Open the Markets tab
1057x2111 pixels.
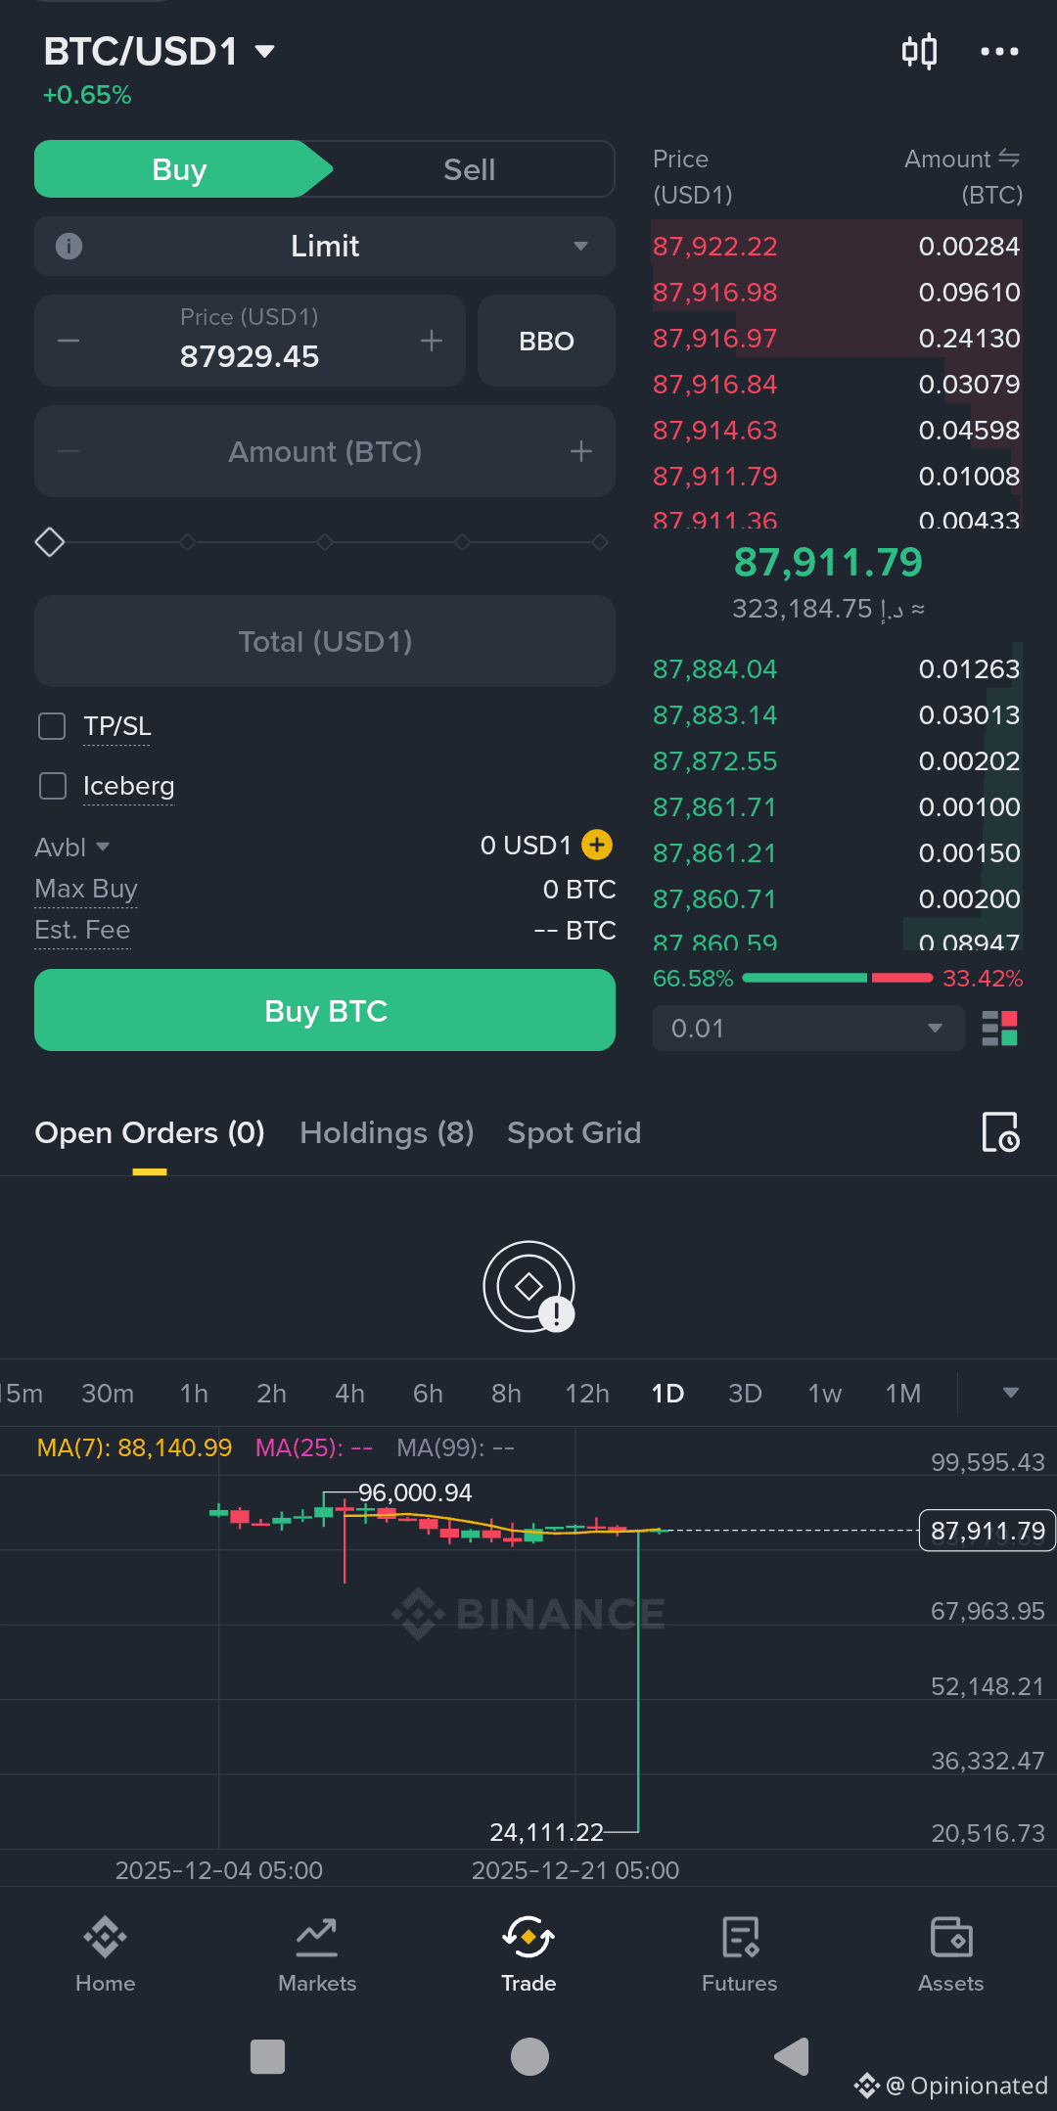[x=317, y=1954]
